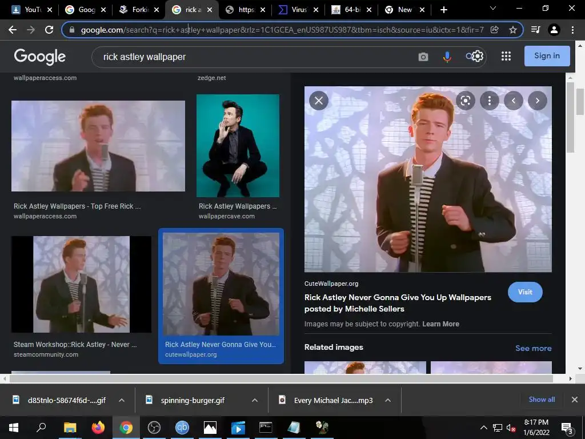Viewport: 585px width, 439px height.
Task: Click muted volume tray icon
Action: tap(511, 428)
